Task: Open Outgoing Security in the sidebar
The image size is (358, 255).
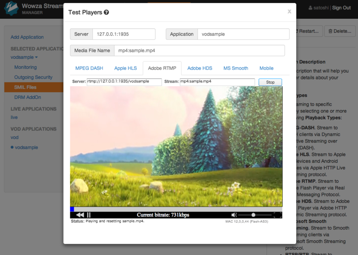Action: coord(33,77)
